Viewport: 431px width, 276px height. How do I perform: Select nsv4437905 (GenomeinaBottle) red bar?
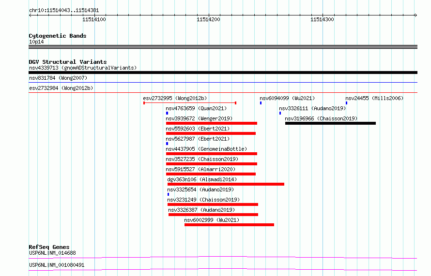pos(212,154)
